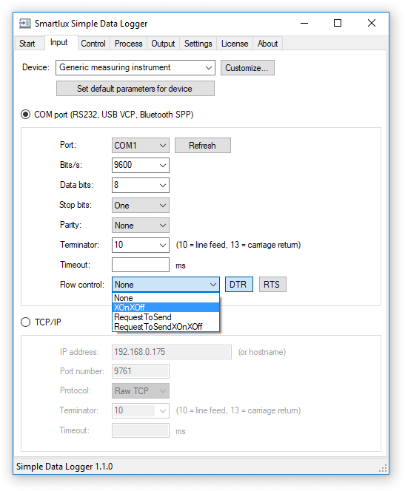Choose XOnXOff flow control option
This screenshot has width=405, height=491.
click(166, 307)
